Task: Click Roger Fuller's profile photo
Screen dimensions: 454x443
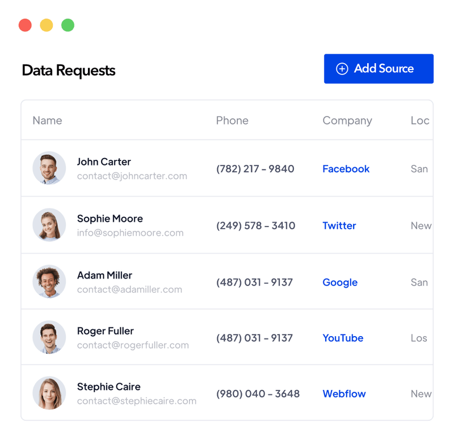Action: point(49,337)
